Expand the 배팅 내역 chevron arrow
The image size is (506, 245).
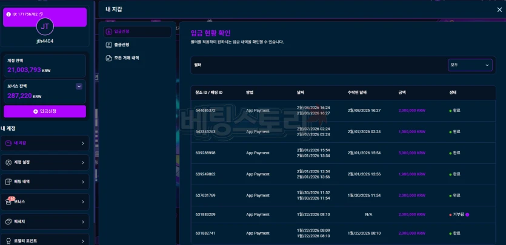click(83, 182)
